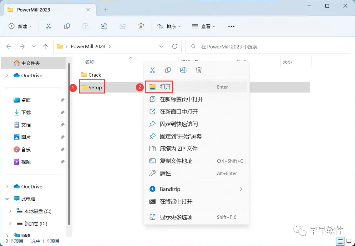The width and height of the screenshot is (355, 246).
Task: Click the Share icon in the toolbar
Action: [123, 26]
